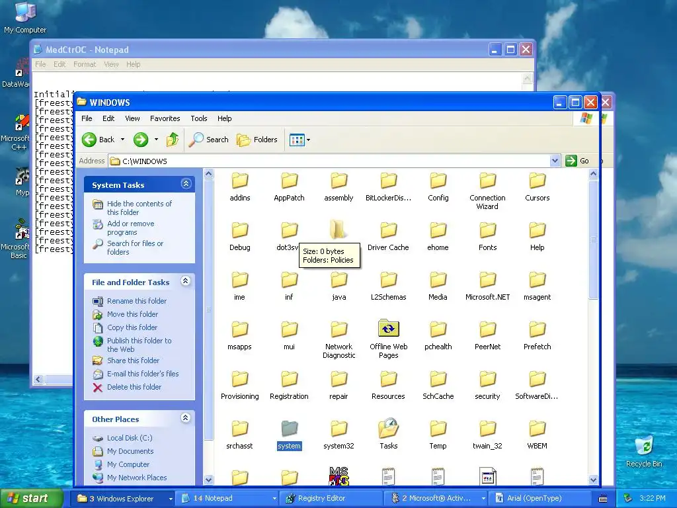Select the Prefetch folder
The width and height of the screenshot is (677, 508).
537,335
